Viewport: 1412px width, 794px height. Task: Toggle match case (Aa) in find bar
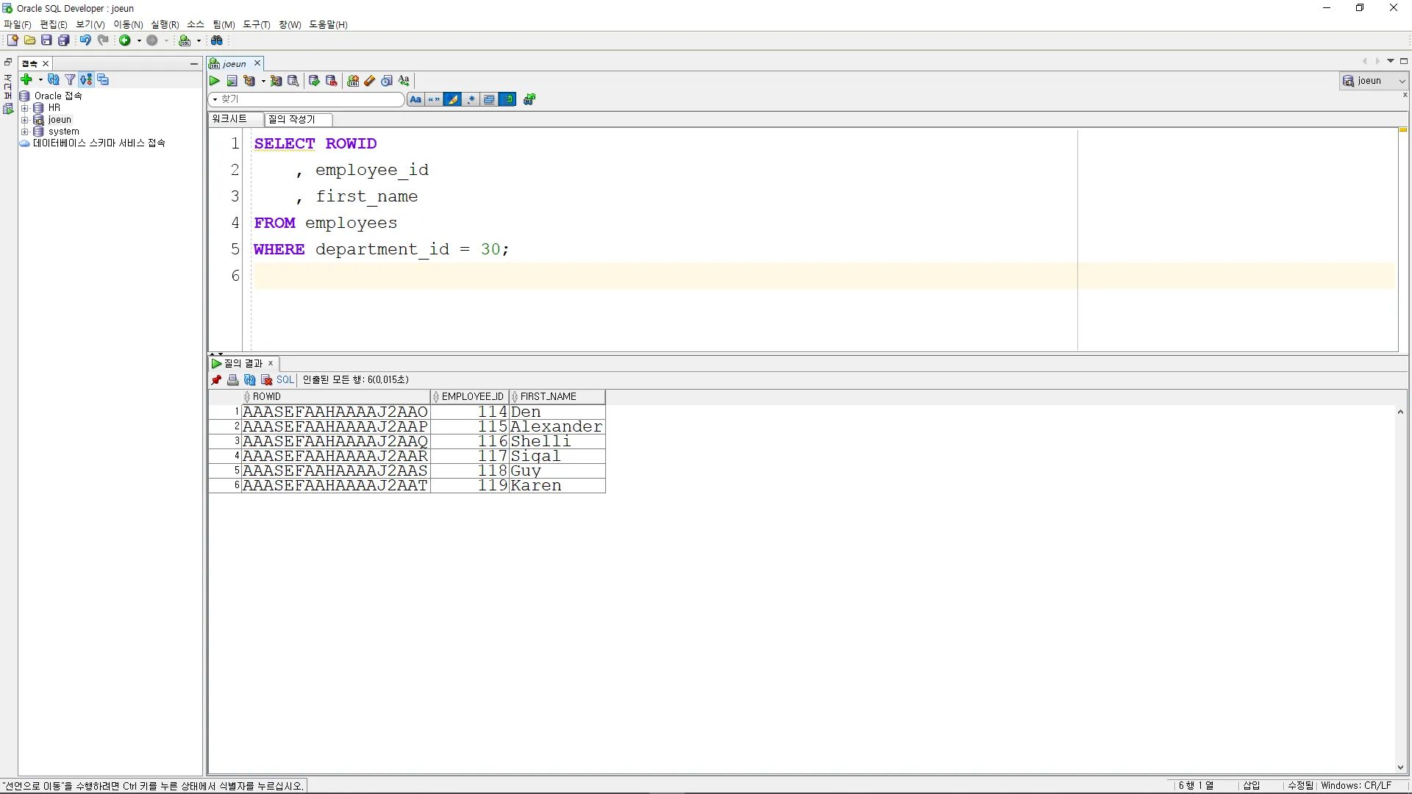[416, 99]
